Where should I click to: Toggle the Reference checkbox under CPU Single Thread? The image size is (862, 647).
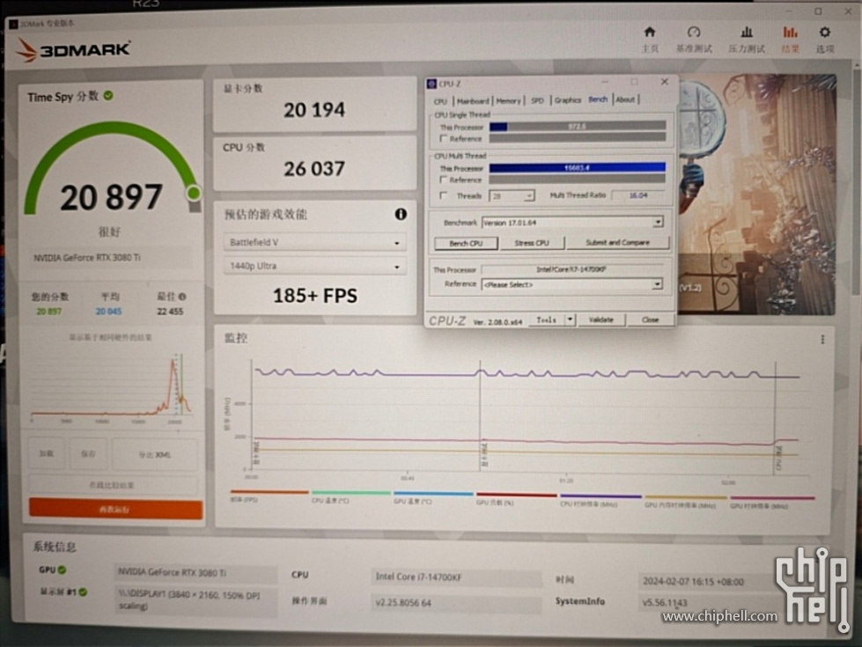coord(443,138)
